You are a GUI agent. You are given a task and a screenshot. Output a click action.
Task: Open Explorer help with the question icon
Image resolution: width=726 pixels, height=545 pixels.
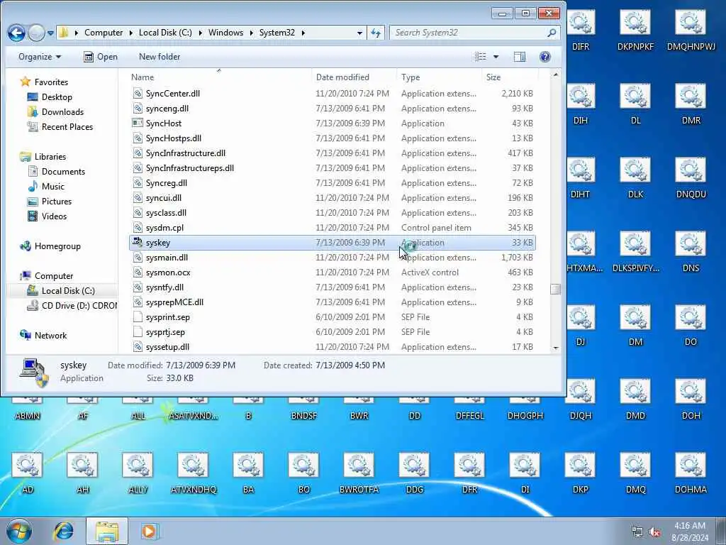(x=545, y=57)
